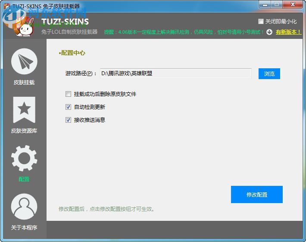306x242 pixels.
Task: Click the 皮肤挂载 sidebar label
Action: [x=24, y=83]
